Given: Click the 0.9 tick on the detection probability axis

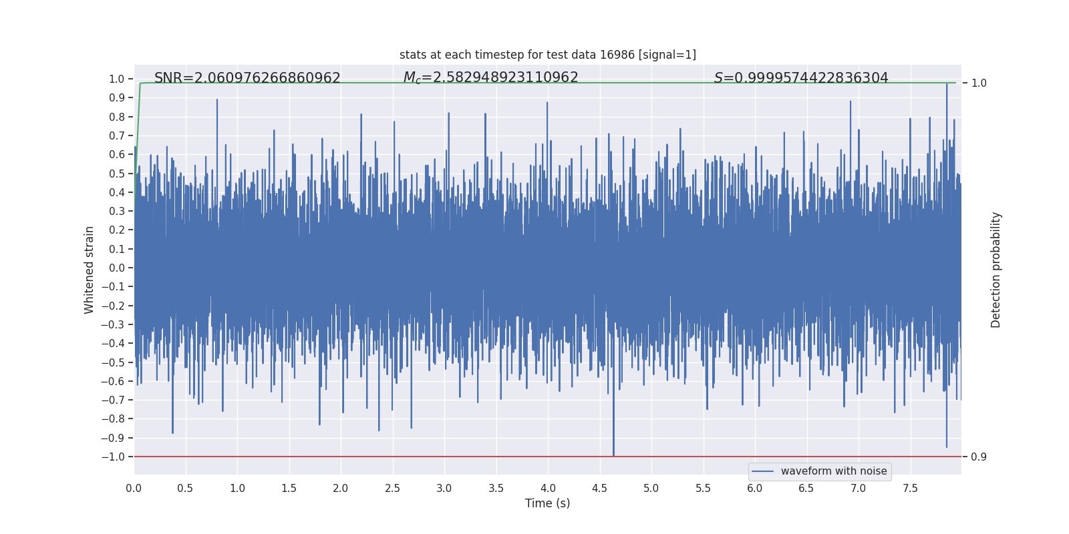Looking at the screenshot, I should point(979,457).
